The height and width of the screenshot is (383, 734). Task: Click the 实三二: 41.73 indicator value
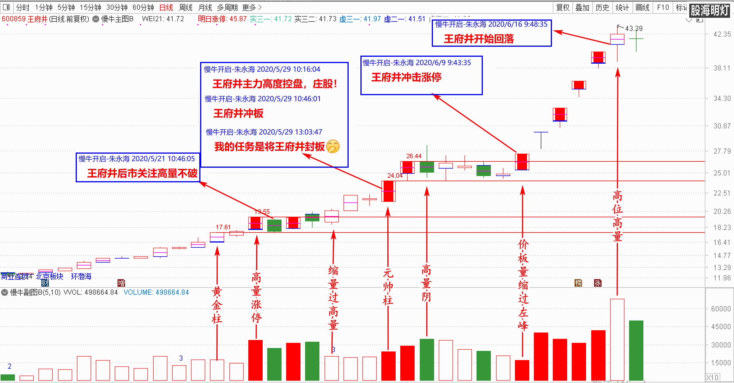click(315, 19)
